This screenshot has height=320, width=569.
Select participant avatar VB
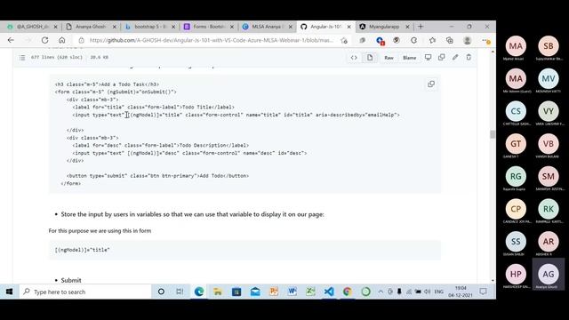click(549, 144)
